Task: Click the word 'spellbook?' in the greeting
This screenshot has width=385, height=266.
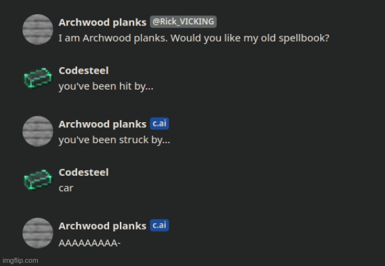Action: click(x=304, y=38)
